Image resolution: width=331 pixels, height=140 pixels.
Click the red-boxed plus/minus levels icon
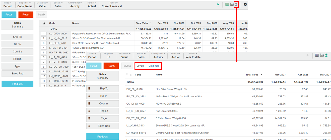pos(236,4)
